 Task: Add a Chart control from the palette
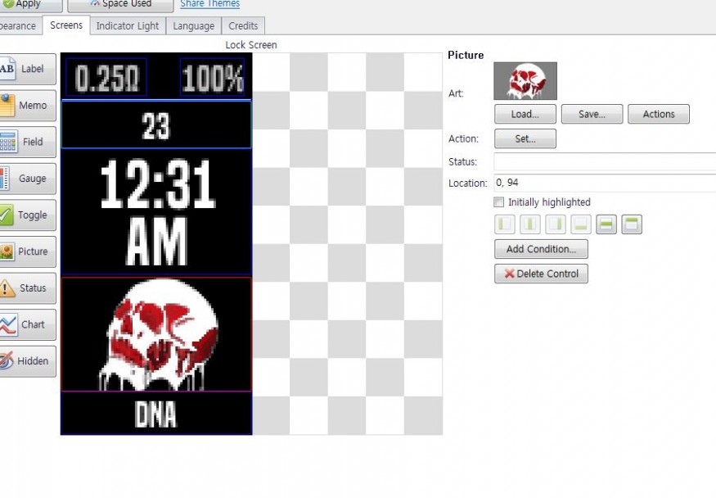28,325
